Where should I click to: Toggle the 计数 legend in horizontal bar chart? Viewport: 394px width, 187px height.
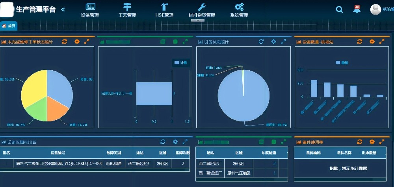[181, 62]
